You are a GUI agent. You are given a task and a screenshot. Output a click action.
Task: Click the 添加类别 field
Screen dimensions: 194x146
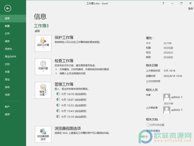point(168,57)
